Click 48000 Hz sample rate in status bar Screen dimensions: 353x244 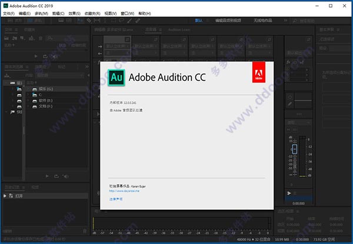click(244, 239)
